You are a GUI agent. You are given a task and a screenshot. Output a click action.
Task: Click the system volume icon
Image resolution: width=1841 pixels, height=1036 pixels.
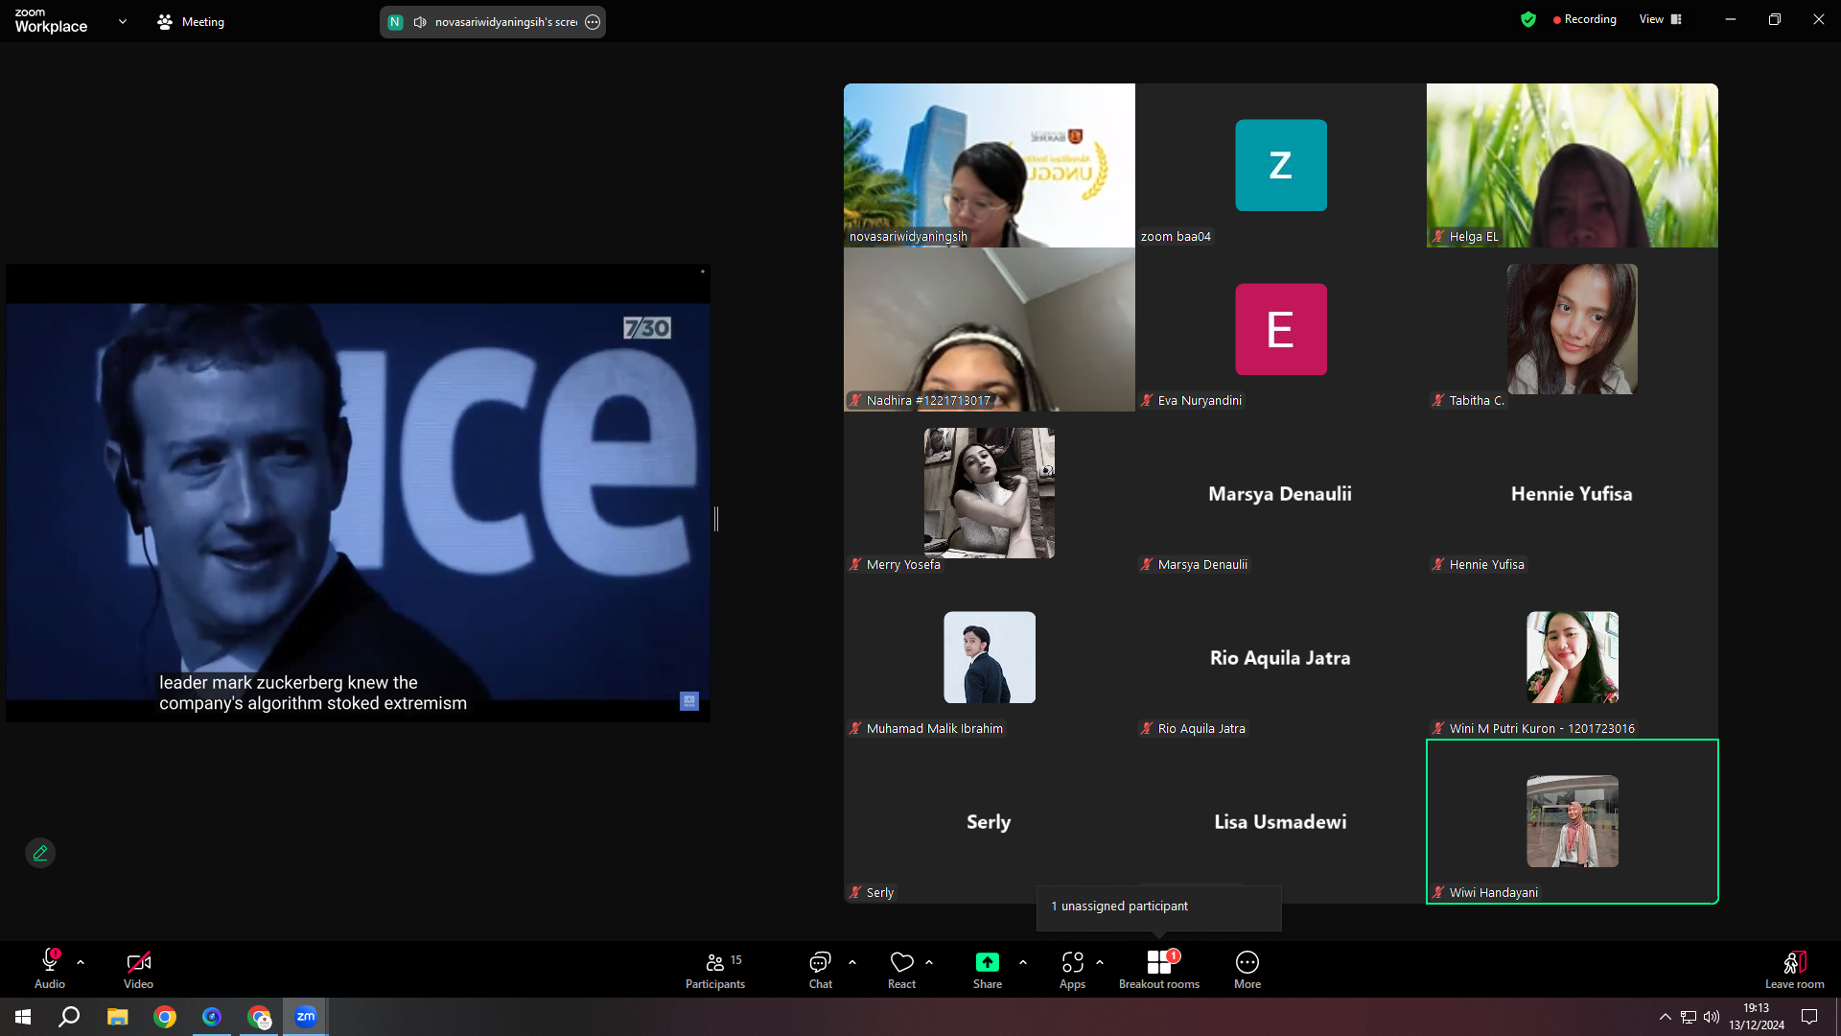(1712, 1017)
